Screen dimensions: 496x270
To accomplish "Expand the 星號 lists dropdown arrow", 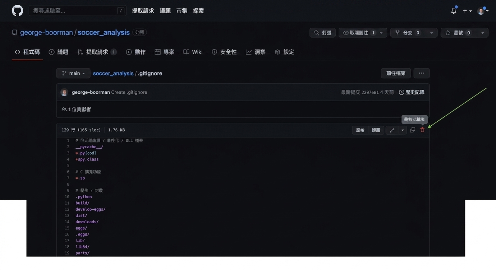I will [482, 33].
